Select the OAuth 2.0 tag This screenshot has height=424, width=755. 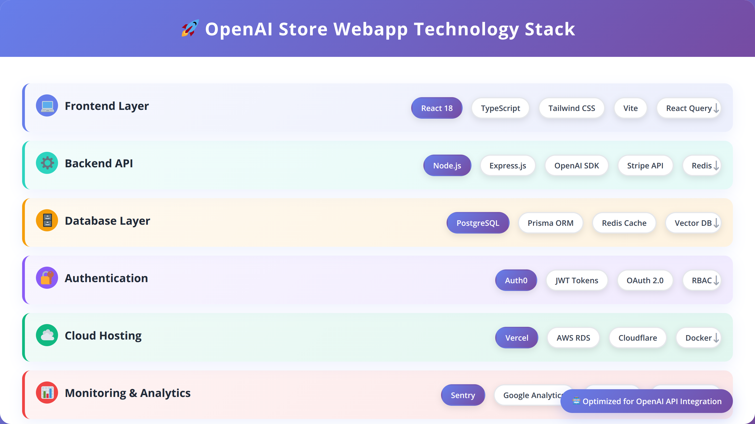(645, 280)
